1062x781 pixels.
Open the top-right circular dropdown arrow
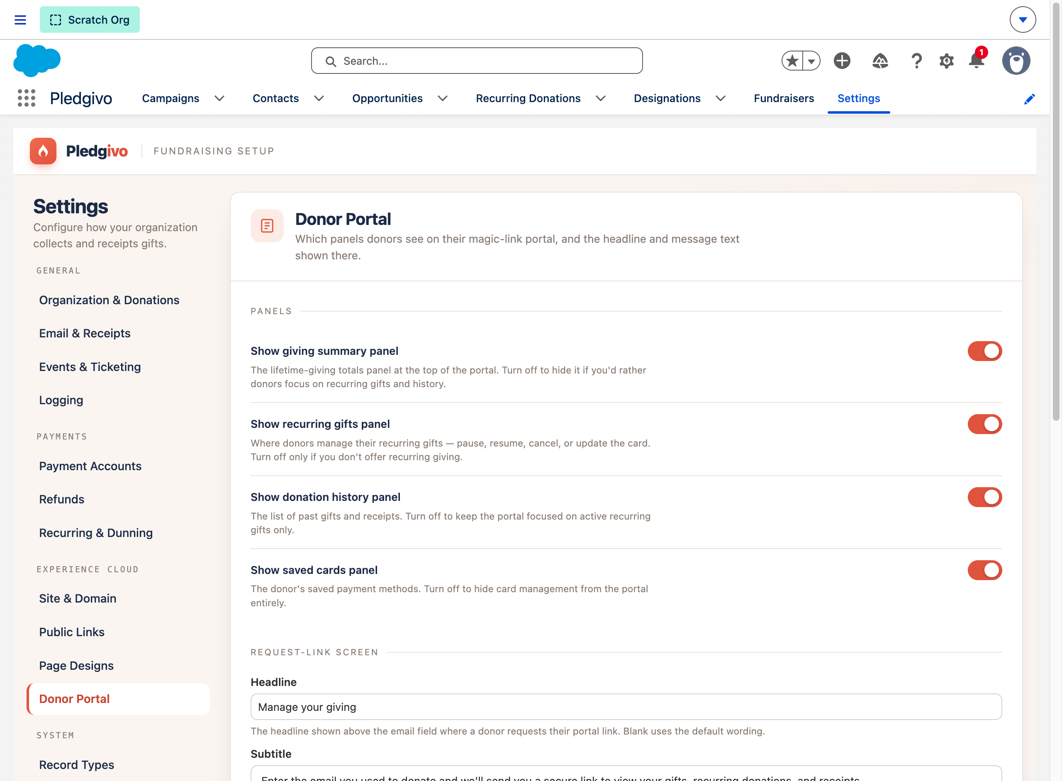[x=1023, y=20]
